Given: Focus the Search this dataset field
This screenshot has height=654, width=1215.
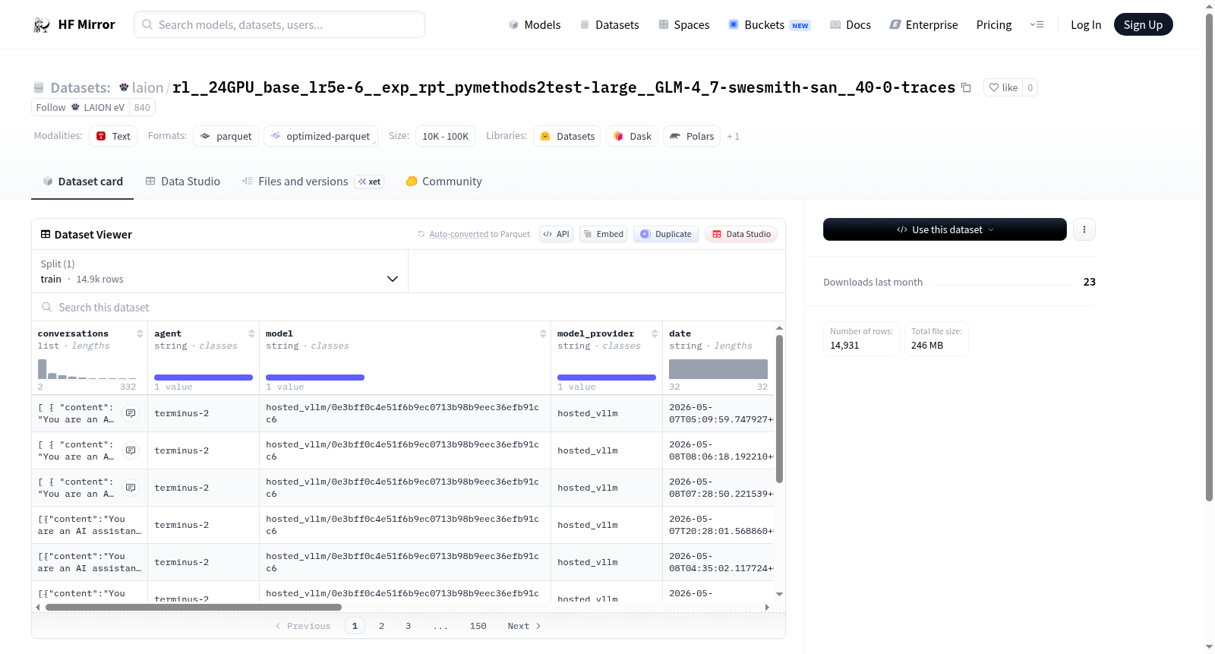Looking at the screenshot, I should pos(409,307).
